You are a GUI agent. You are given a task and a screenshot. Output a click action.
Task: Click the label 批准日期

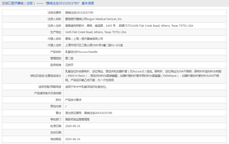pyautogui.click(x=56, y=126)
